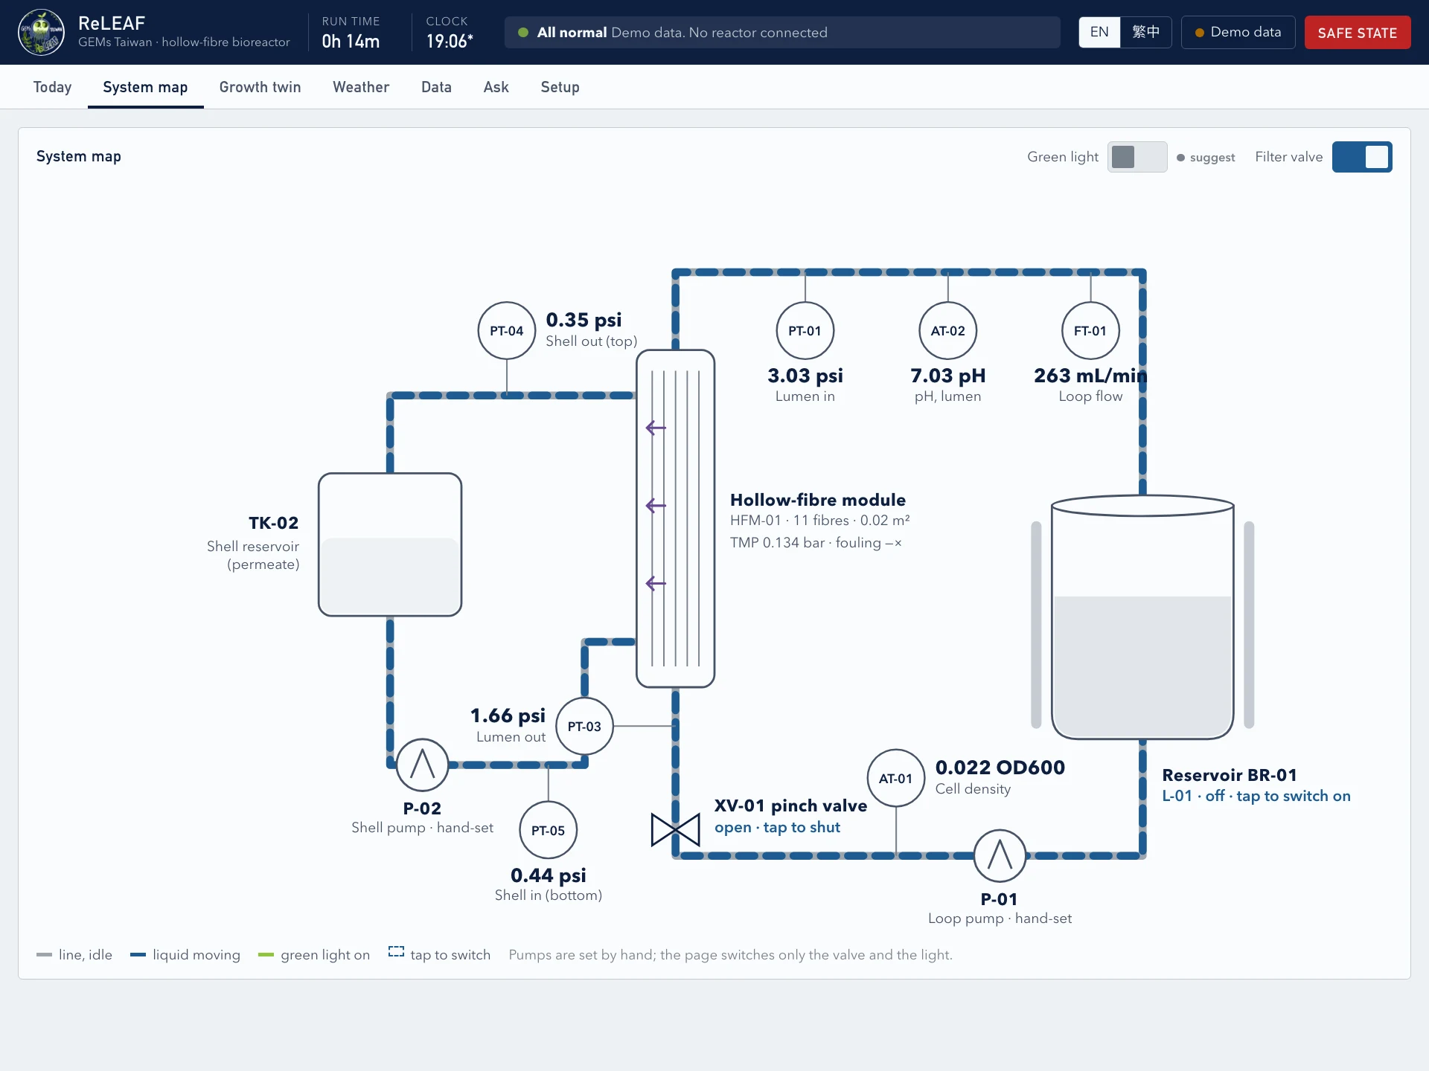Open the Growth twin tab
The height and width of the screenshot is (1071, 1429).
260,87
